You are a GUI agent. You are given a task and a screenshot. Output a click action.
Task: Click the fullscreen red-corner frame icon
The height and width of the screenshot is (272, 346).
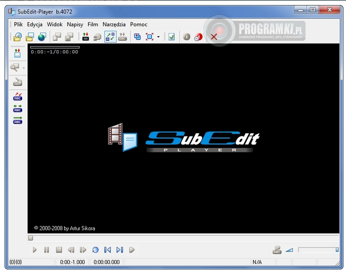pos(150,37)
